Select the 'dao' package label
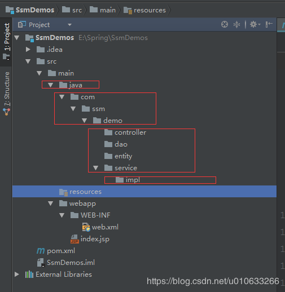285x292 pixels. pos(121,144)
